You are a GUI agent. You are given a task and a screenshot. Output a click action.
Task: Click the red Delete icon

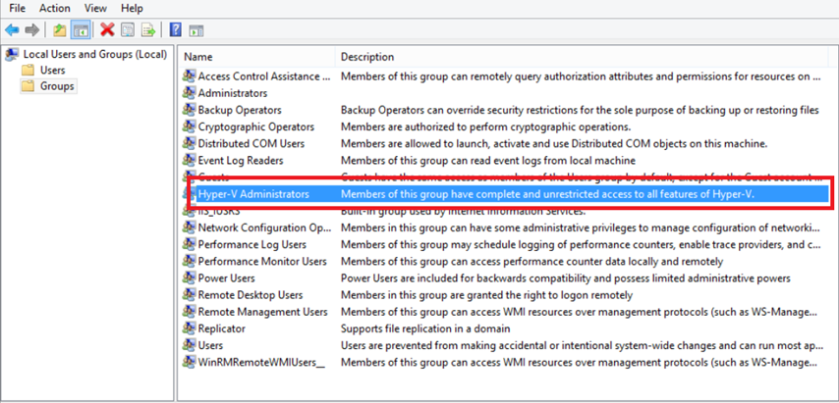tap(107, 30)
